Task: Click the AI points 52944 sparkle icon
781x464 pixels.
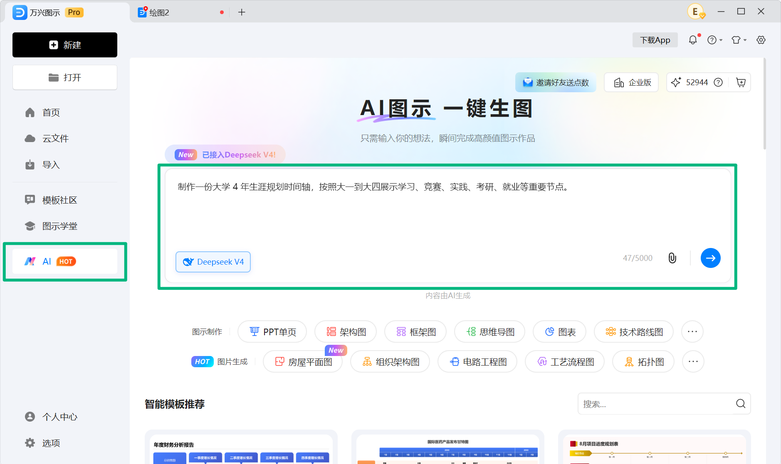Action: tap(676, 82)
